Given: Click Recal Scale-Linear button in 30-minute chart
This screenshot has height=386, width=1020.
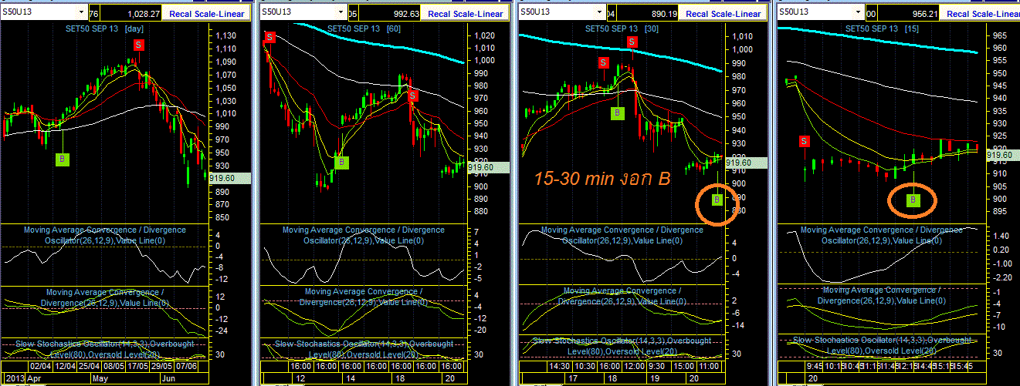Looking at the screenshot, I should pos(724,13).
